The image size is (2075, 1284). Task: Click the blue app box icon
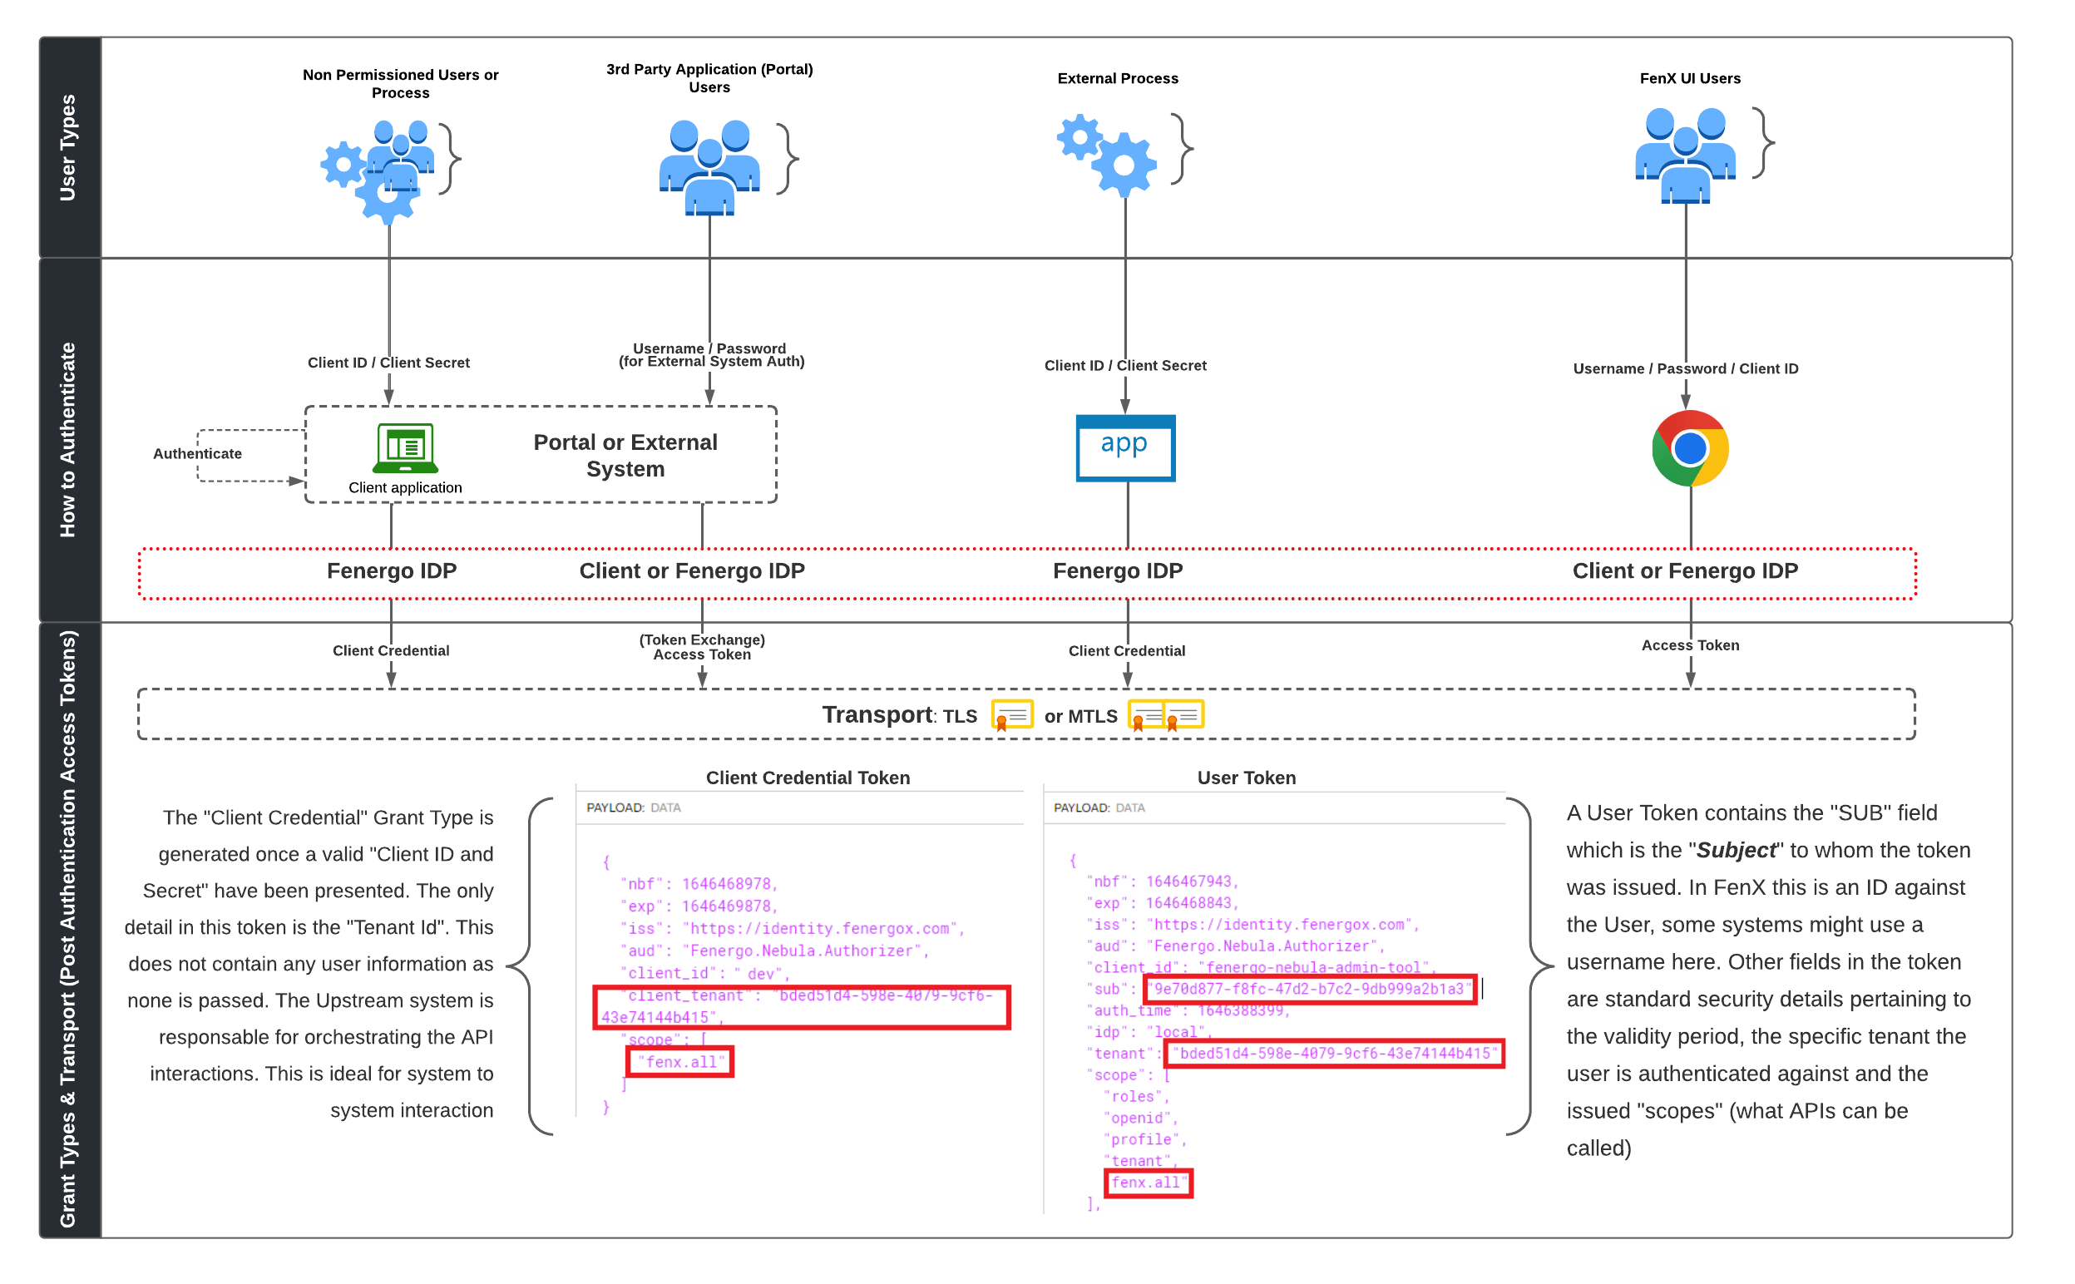(1124, 447)
